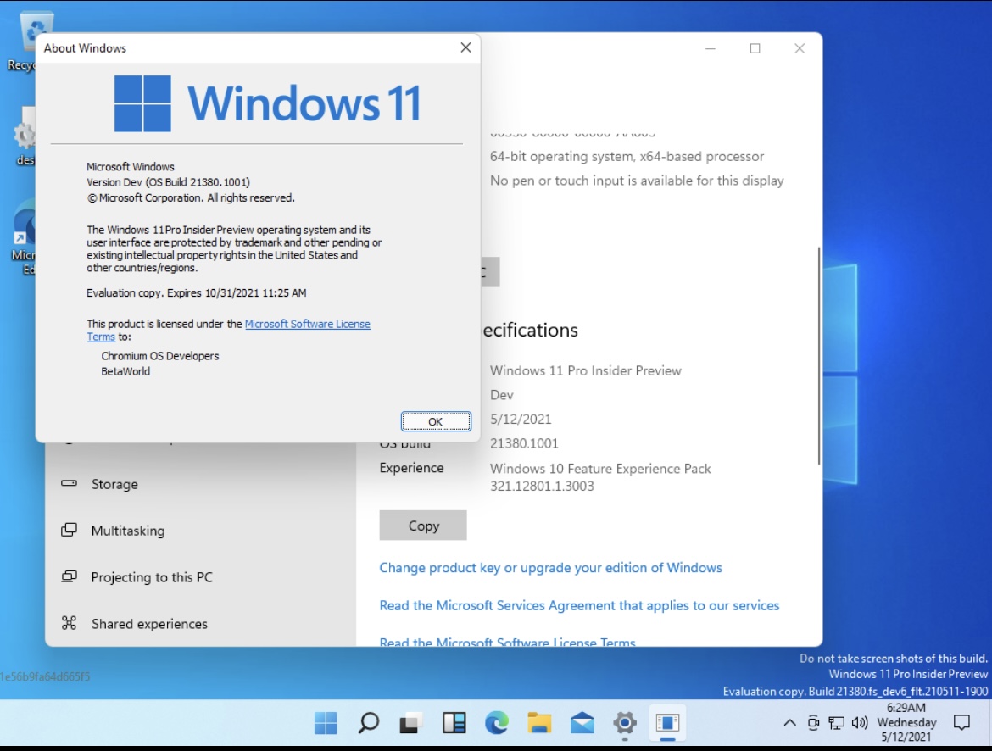Open Microsoft Software License link in About dialog
992x751 pixels.
click(x=308, y=323)
